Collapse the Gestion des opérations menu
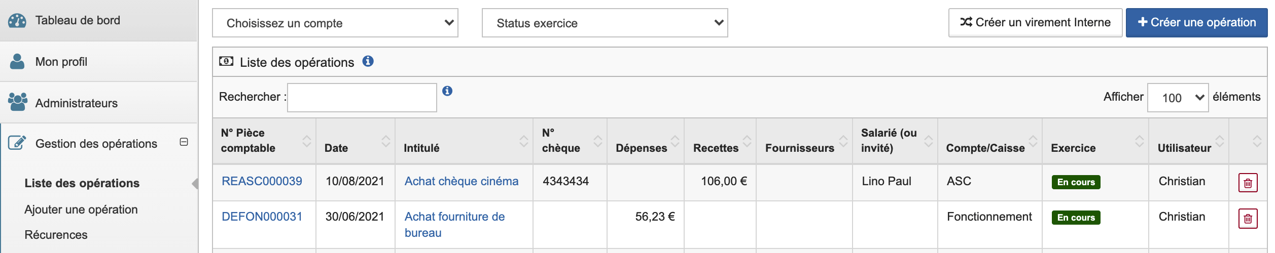 click(184, 142)
